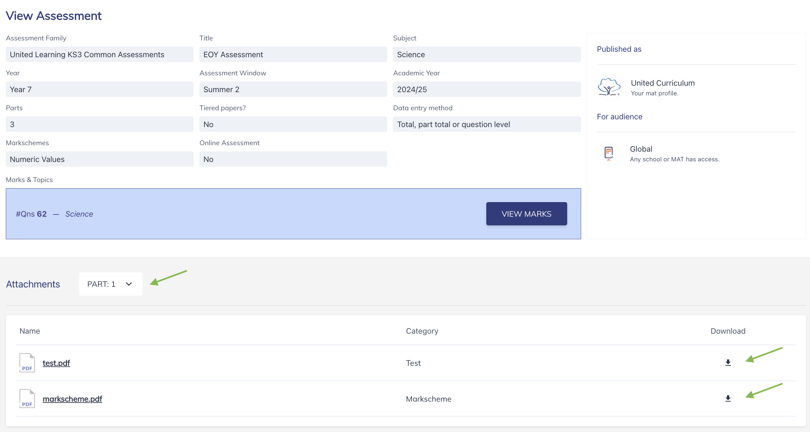Screen dimensions: 810x432
Task: Click the Year 7 field
Action: [x=99, y=89]
